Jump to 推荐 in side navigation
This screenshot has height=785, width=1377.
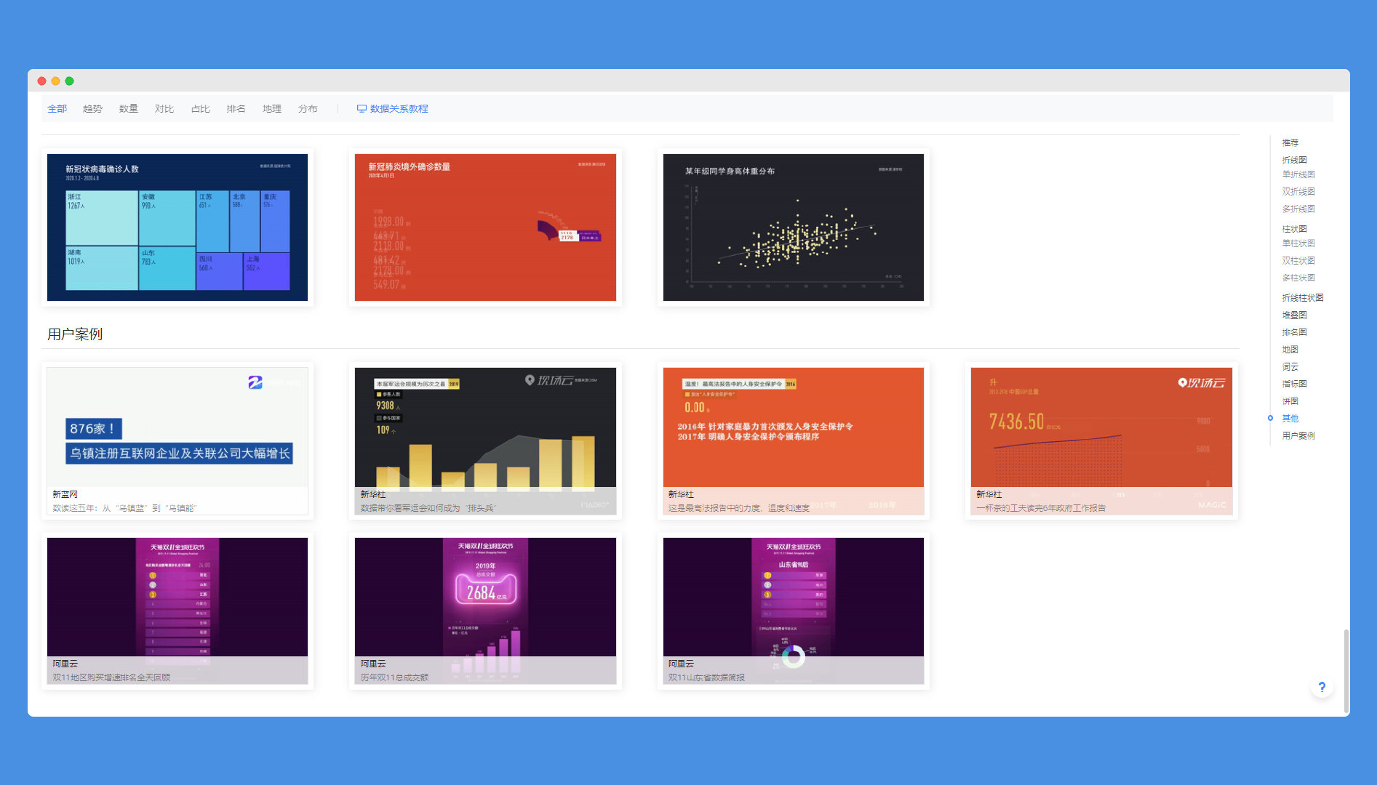point(1290,142)
